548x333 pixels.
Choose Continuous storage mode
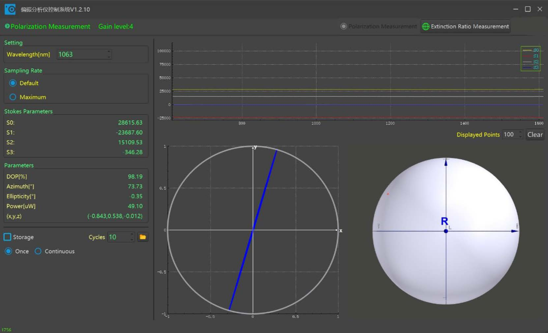[x=38, y=251]
